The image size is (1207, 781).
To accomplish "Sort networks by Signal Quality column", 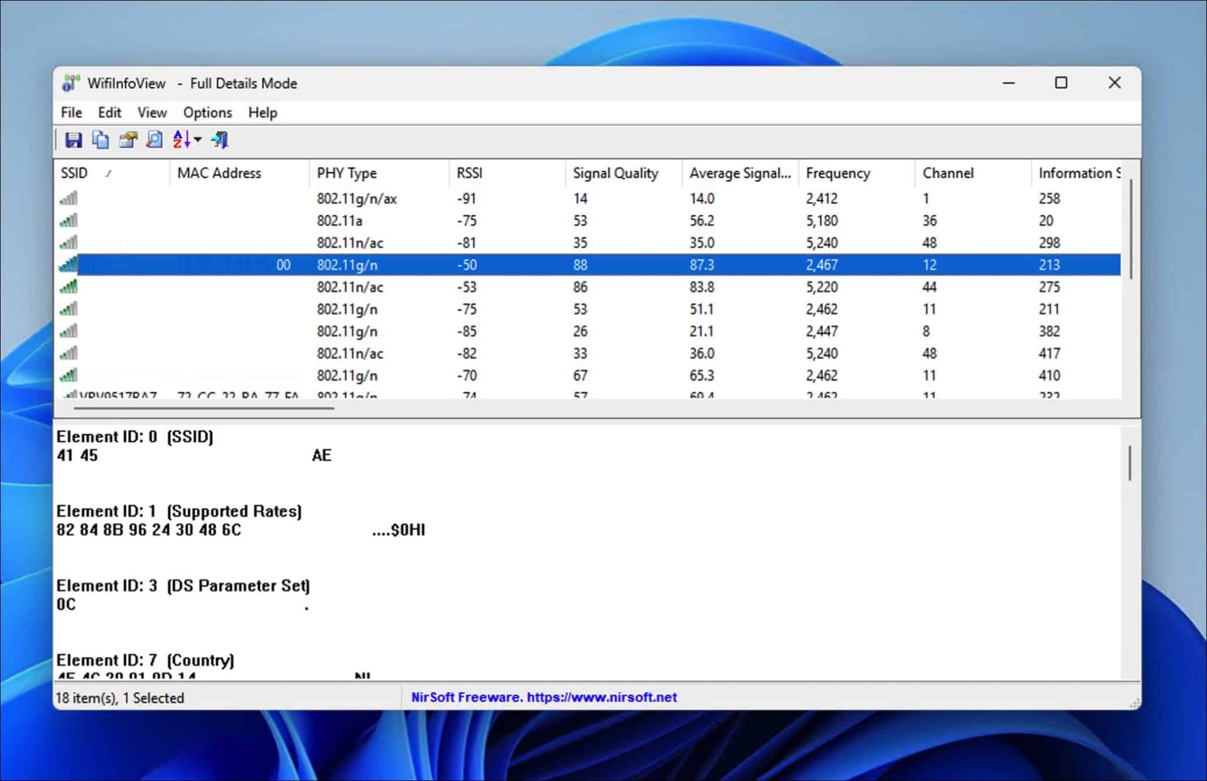I will click(615, 173).
